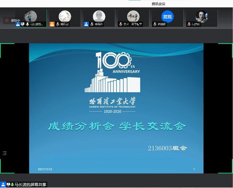
Task: Click muted mic icon under calligraphy avatar
Action: (x=121, y=24)
